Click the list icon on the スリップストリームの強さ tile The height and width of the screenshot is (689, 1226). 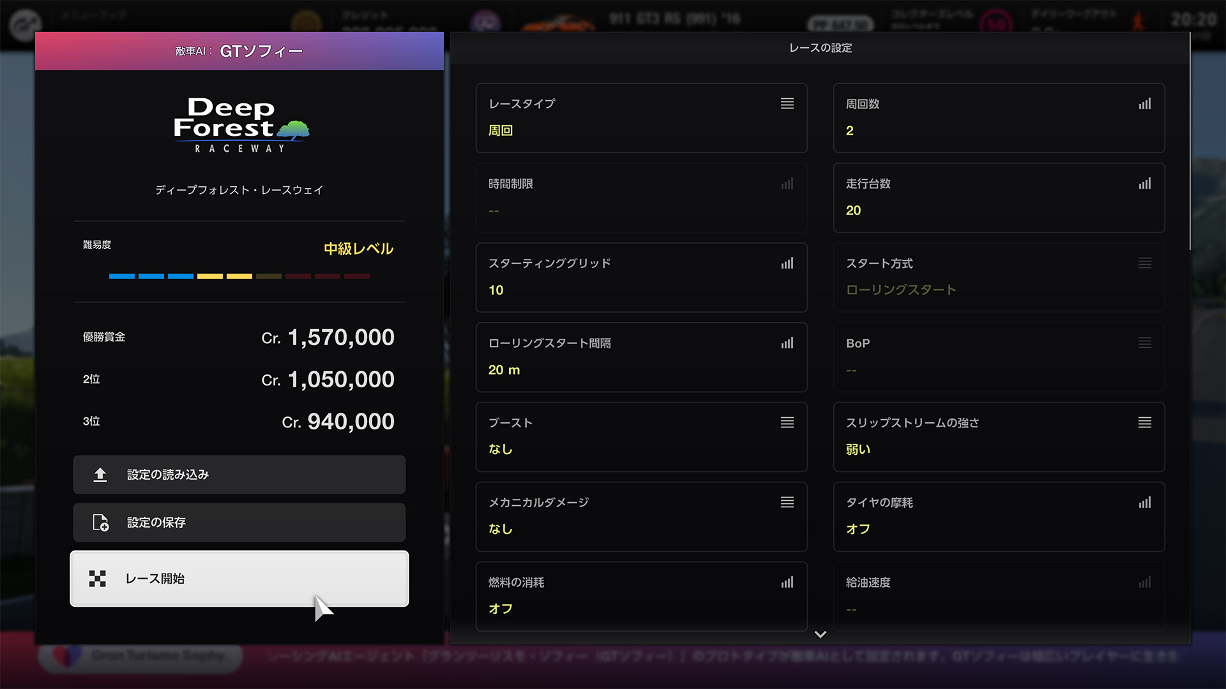coord(1145,422)
